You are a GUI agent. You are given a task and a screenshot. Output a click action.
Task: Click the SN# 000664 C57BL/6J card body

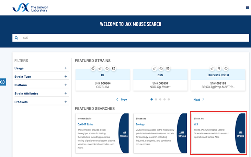click(103, 85)
